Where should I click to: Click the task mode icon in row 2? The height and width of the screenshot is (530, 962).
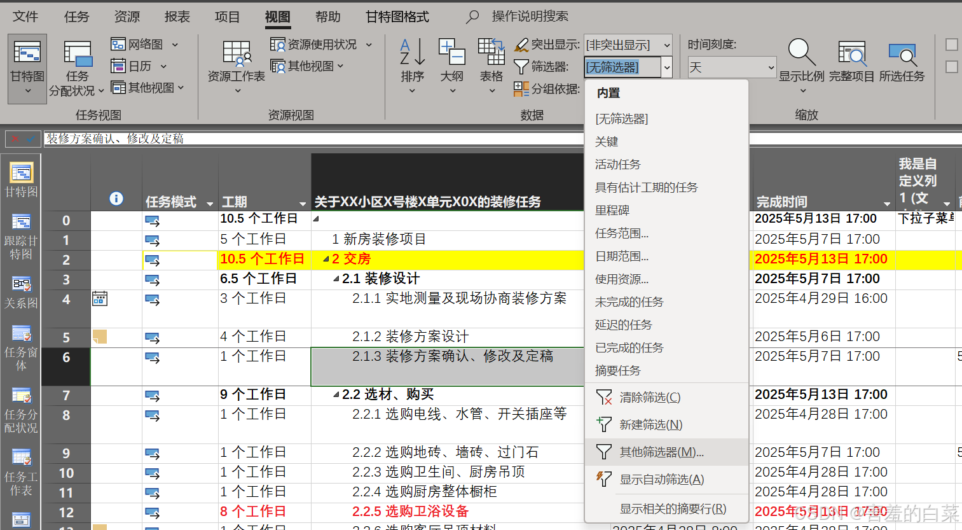pos(153,260)
